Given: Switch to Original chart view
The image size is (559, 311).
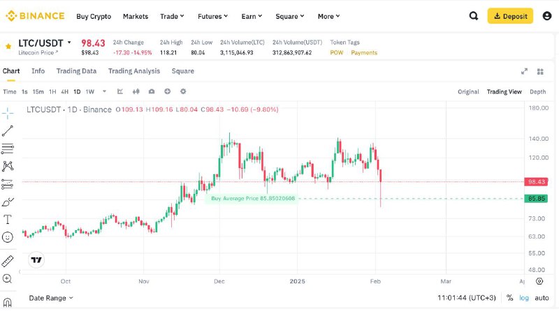Looking at the screenshot, I should 468,92.
